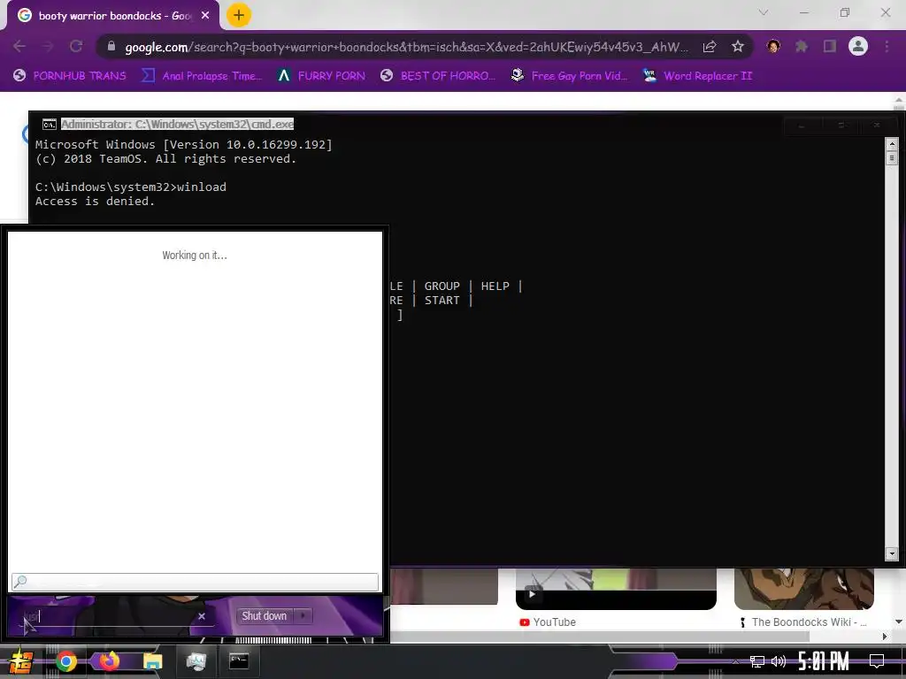Viewport: 906px width, 679px height.
Task: Open Chrome from the taskbar
Action: tap(65, 661)
